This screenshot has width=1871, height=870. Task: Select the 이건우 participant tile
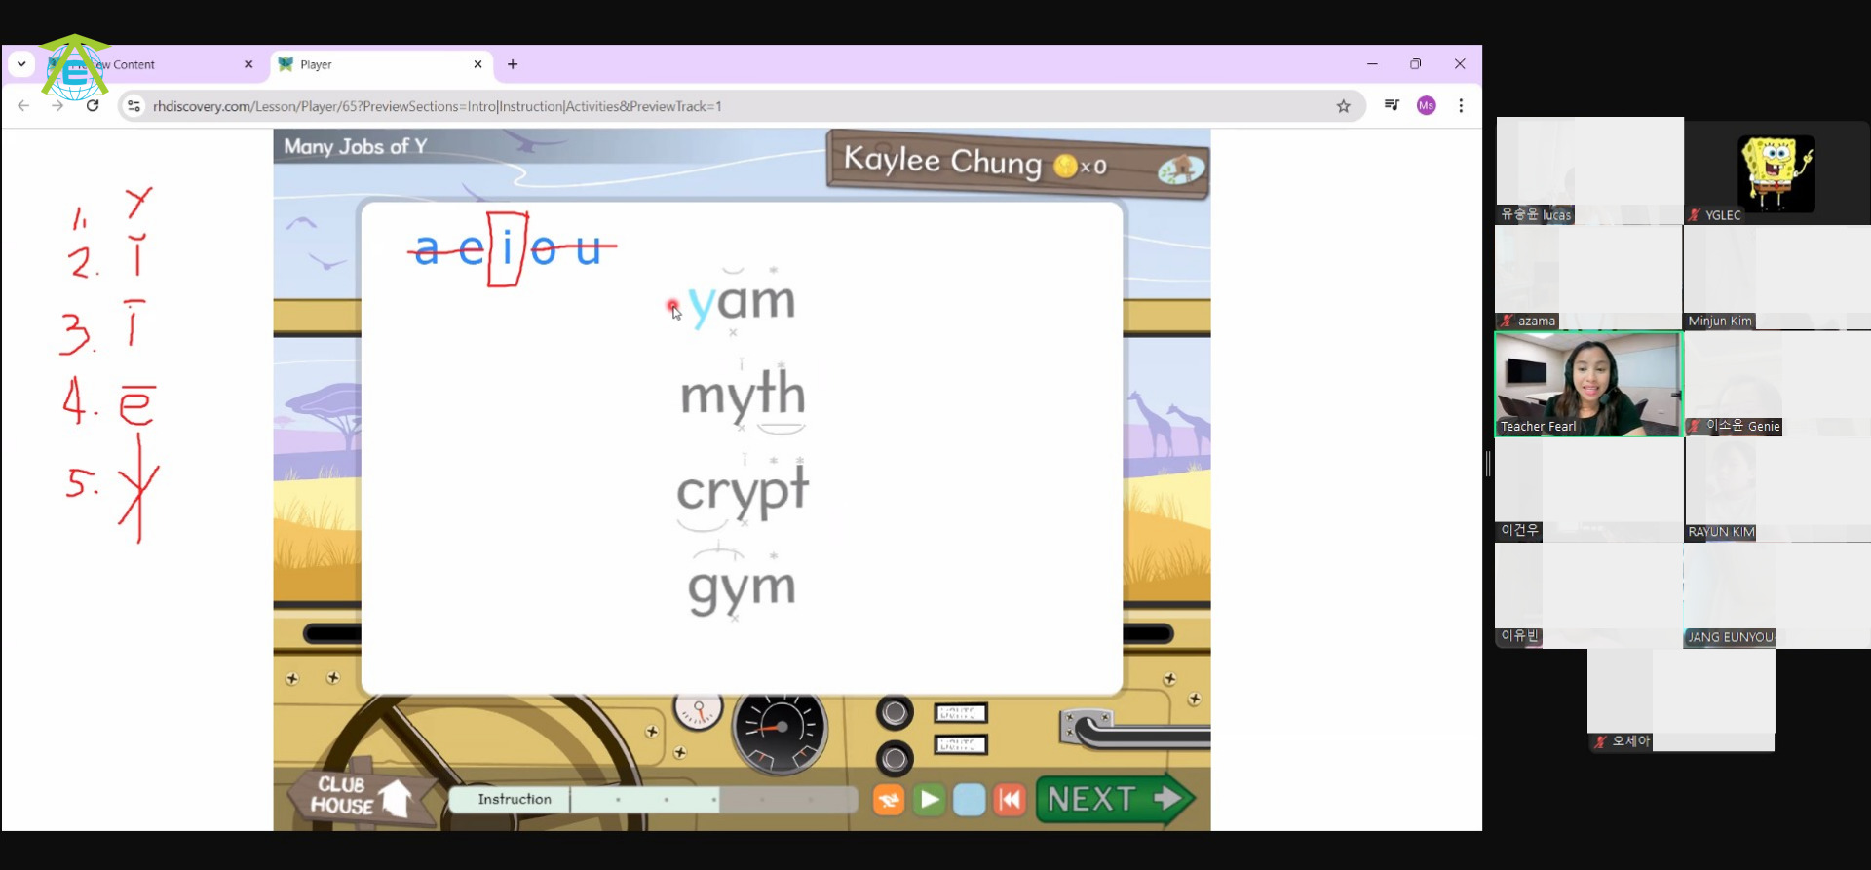coord(1589,490)
